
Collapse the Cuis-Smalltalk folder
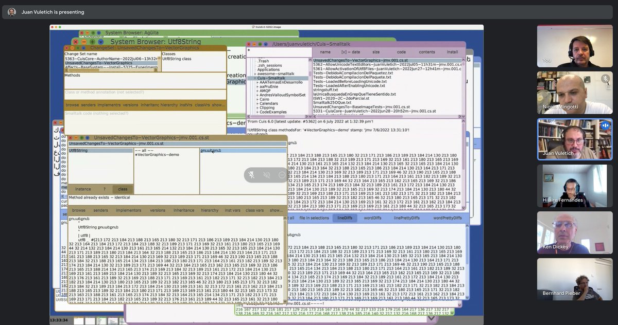[x=254, y=78]
